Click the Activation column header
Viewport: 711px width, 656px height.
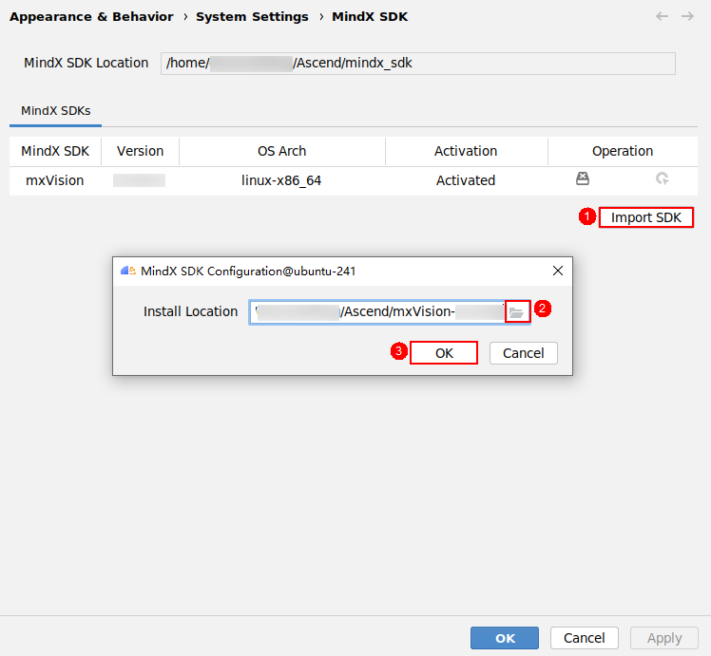[466, 151]
